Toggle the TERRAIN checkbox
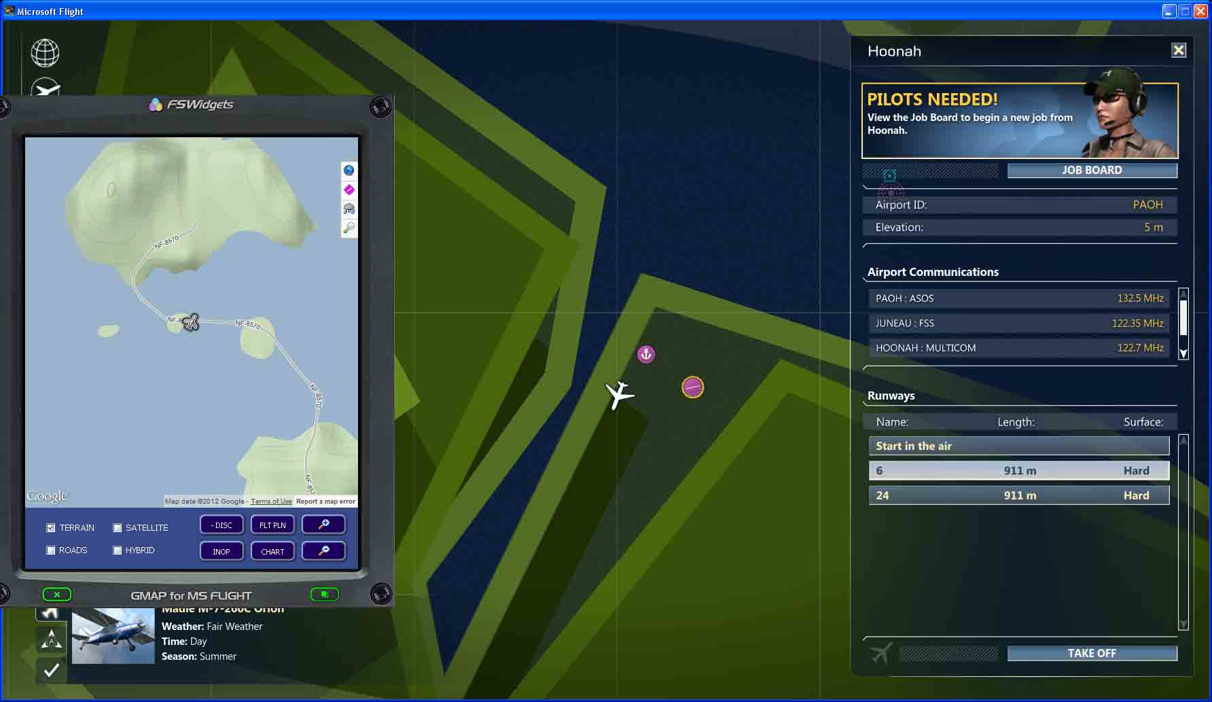 [50, 528]
